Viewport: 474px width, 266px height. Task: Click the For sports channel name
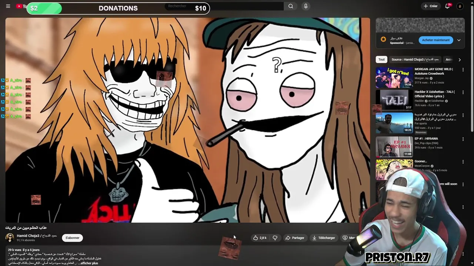[420, 123]
